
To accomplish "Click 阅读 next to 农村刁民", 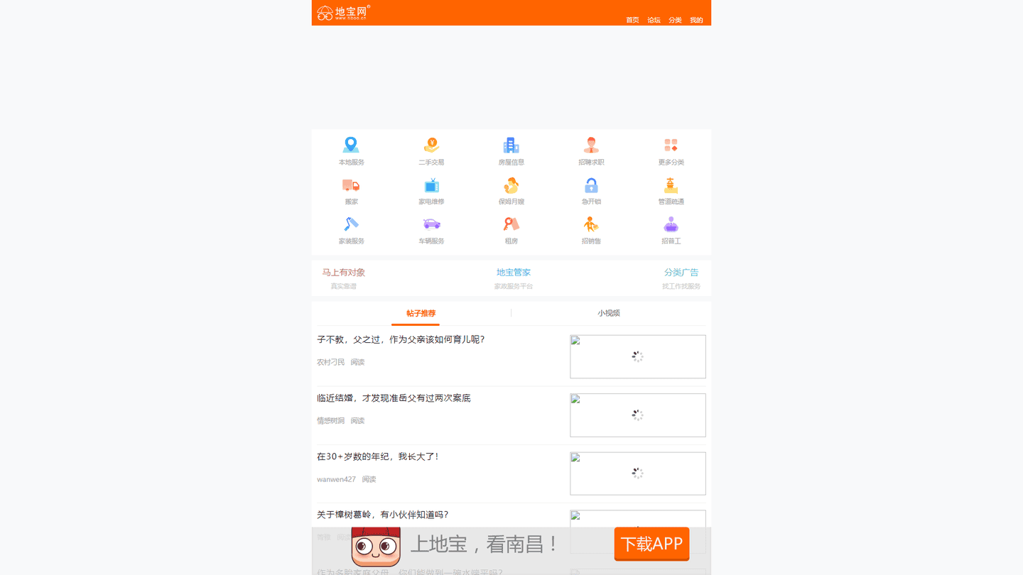I will pyautogui.click(x=357, y=362).
